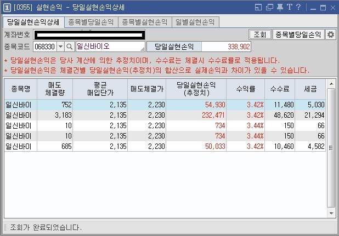
Task: Close the 0355 window
Action: click(x=333, y=8)
